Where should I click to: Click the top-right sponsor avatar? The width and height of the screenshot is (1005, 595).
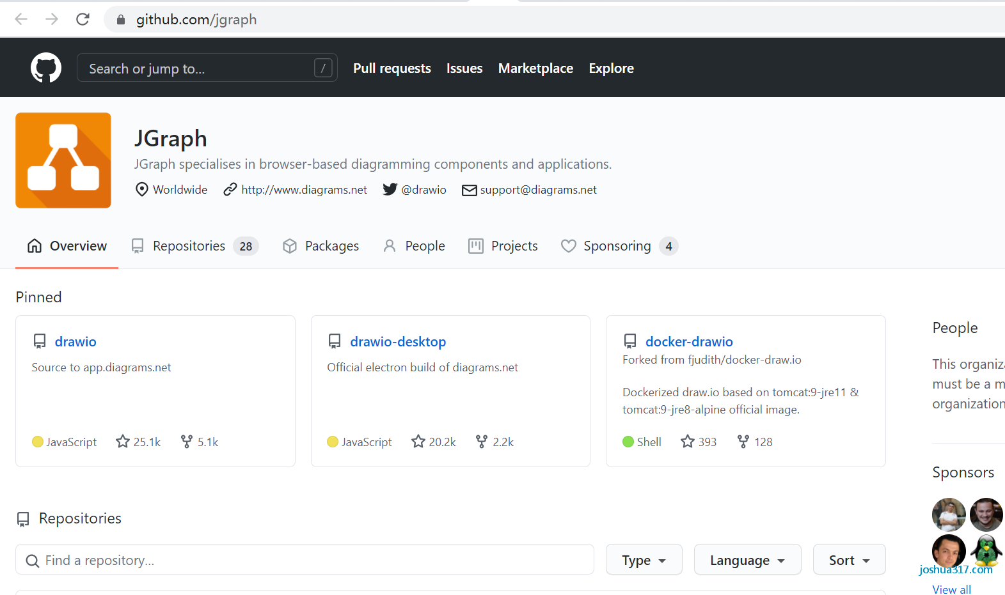[986, 514]
